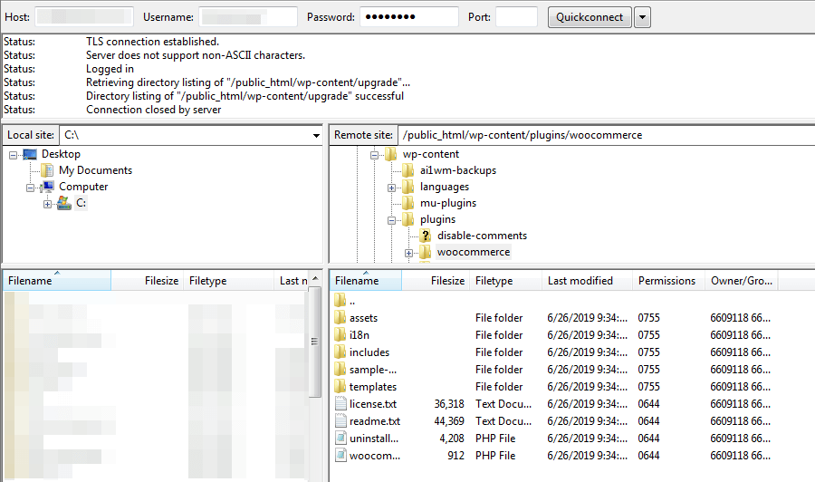The height and width of the screenshot is (482, 815).
Task: Select the assets folder icon in file list
Action: click(x=340, y=318)
